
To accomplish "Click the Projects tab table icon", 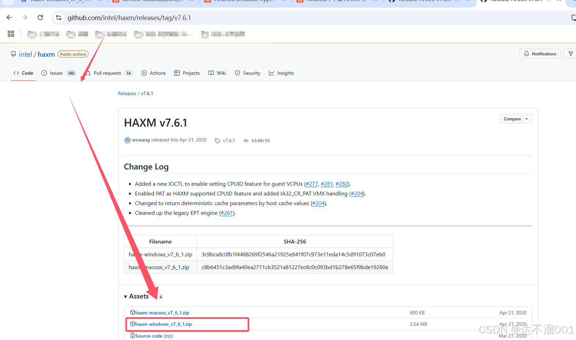I will coord(177,73).
